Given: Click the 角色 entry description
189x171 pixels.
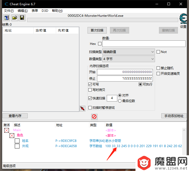Looking at the screenshot, I should (x=20, y=135).
